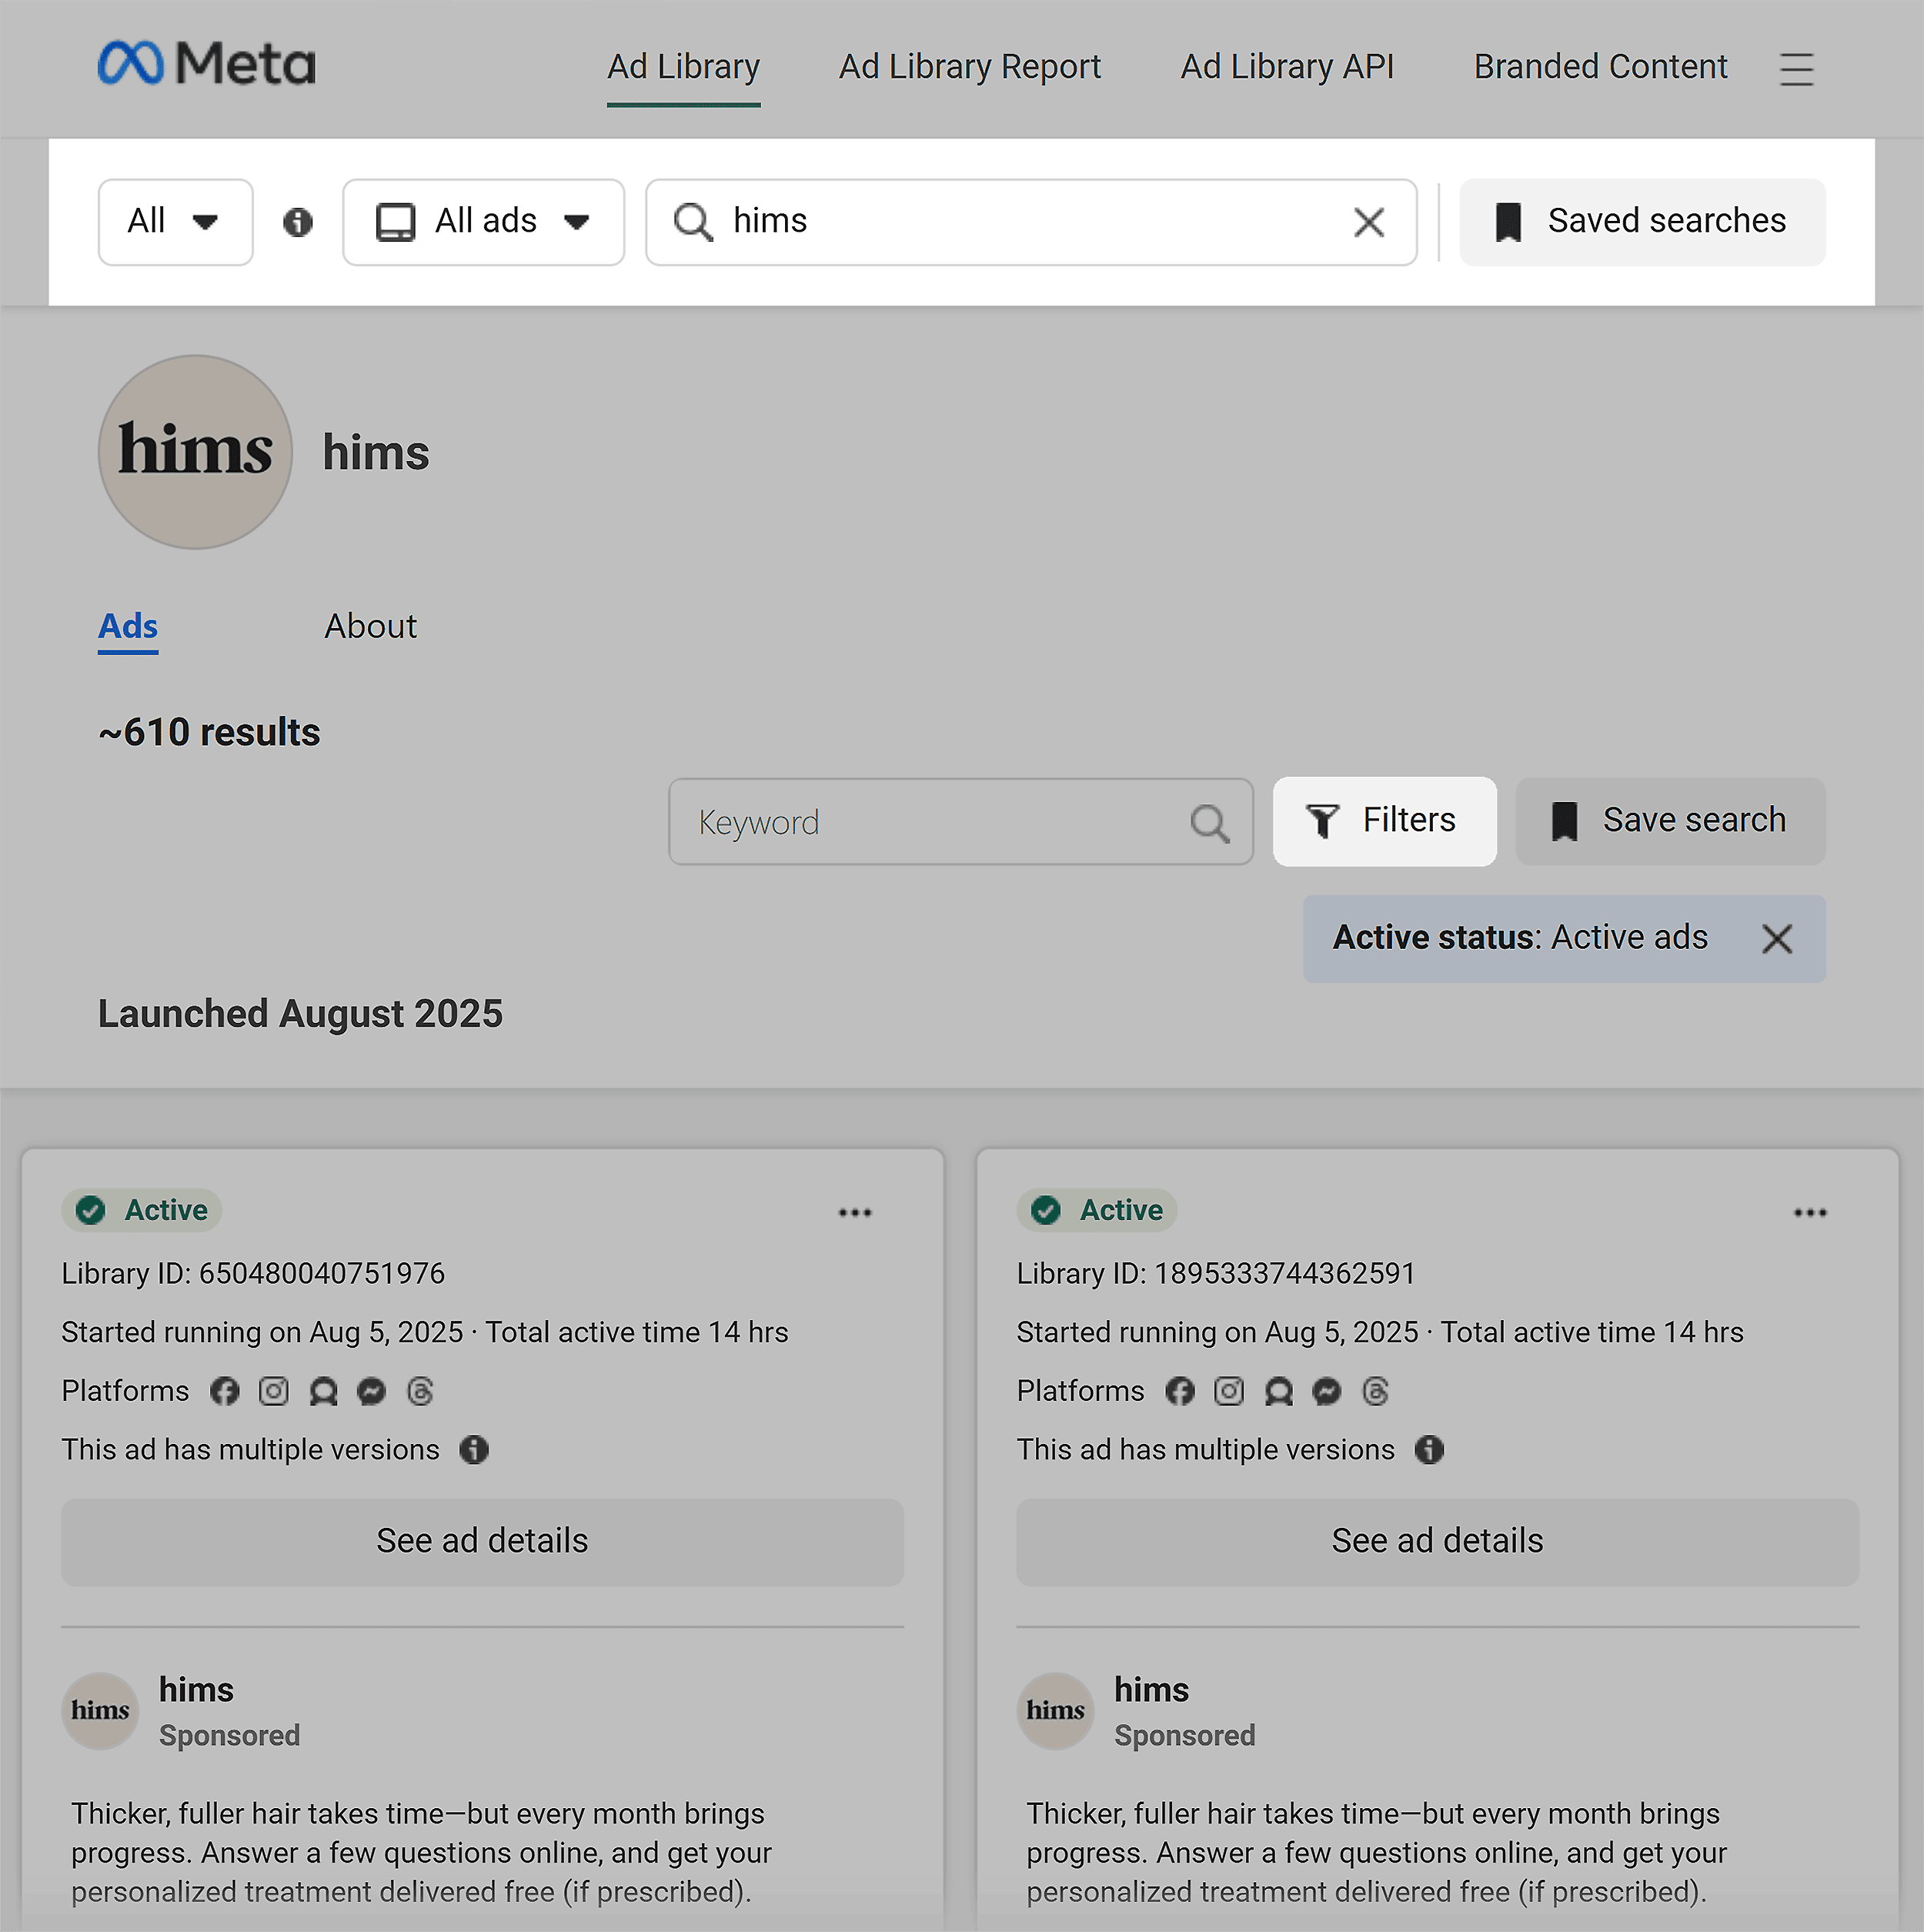The width and height of the screenshot is (1924, 1932).
Task: Click Threads platform icon on ad 1895333744362591
Action: (1376, 1391)
